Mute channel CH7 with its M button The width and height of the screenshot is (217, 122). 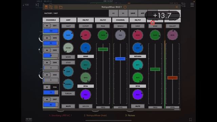47,99
